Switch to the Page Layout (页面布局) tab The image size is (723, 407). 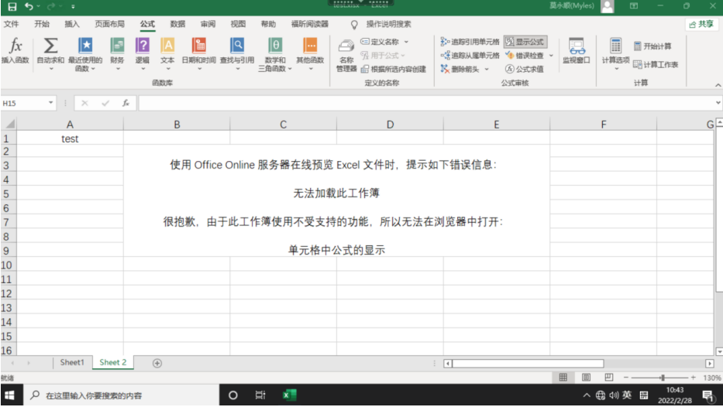pyautogui.click(x=110, y=24)
